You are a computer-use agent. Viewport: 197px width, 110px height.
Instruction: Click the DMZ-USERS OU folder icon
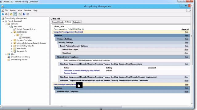tap(14, 32)
